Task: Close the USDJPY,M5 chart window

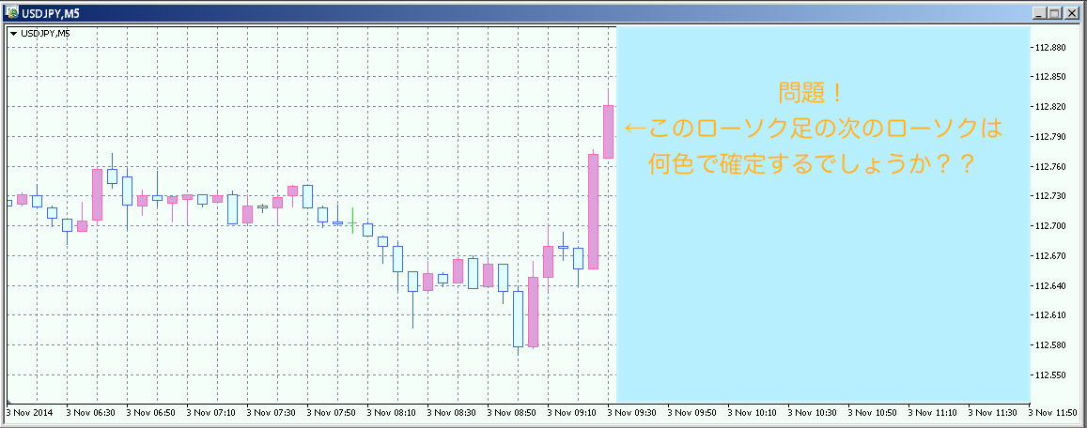Action: (1072, 12)
